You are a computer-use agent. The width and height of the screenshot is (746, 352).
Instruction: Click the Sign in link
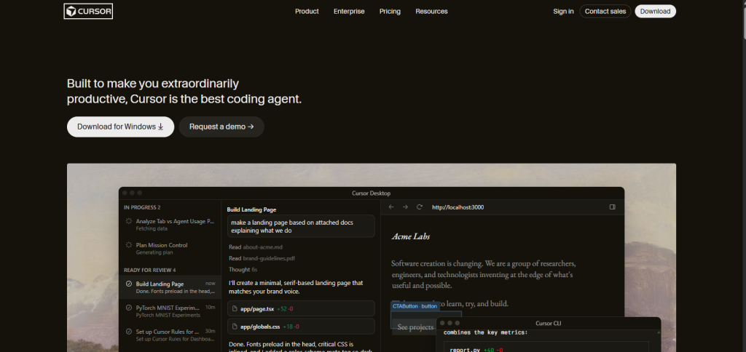pos(563,12)
